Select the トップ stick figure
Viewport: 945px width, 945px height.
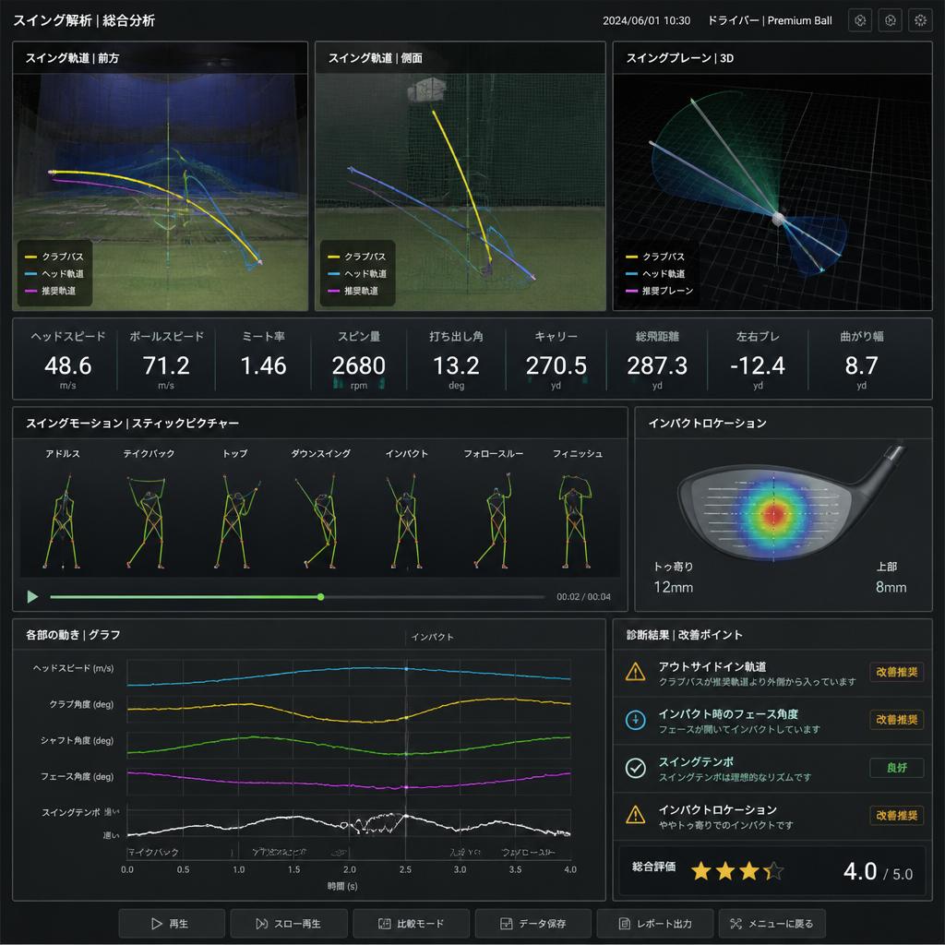pos(235,521)
